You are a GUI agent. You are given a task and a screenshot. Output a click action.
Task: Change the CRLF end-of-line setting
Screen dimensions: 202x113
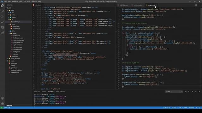click(185, 108)
